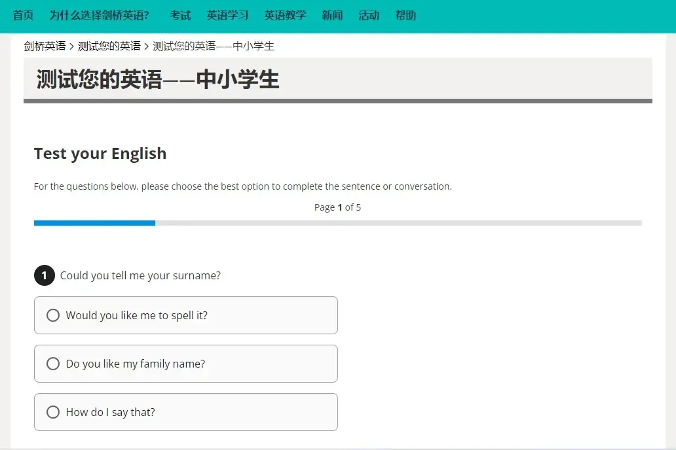Go to the 剑桥英语 breadcrumb link
676x450 pixels.
(45, 46)
